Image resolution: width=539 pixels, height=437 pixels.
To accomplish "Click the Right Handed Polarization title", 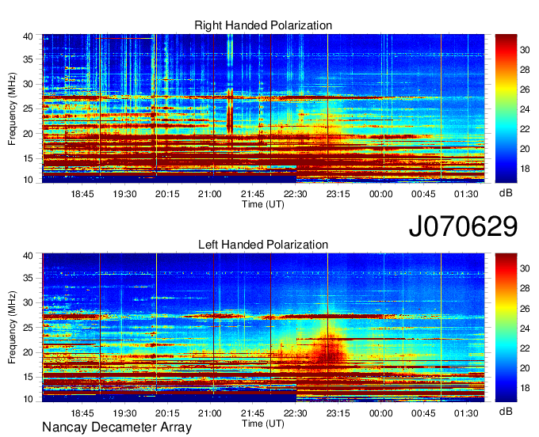I will (x=263, y=25).
